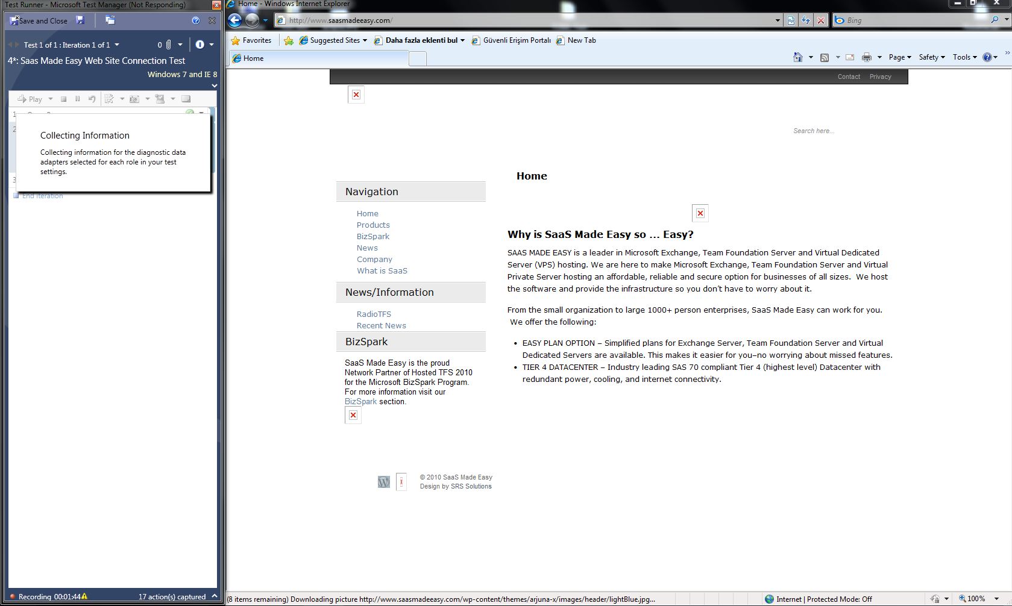The image size is (1012, 606).
Task: Open Suggested Sites favorites item
Action: click(x=333, y=40)
